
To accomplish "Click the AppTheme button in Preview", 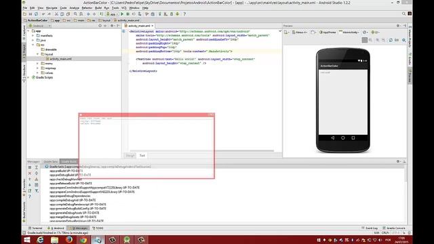I will click(328, 33).
